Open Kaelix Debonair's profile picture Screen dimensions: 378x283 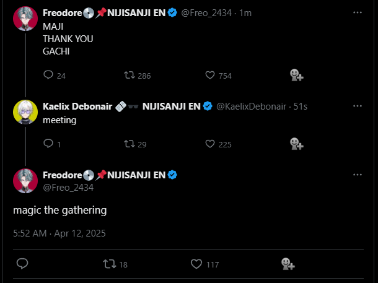[x=25, y=111]
